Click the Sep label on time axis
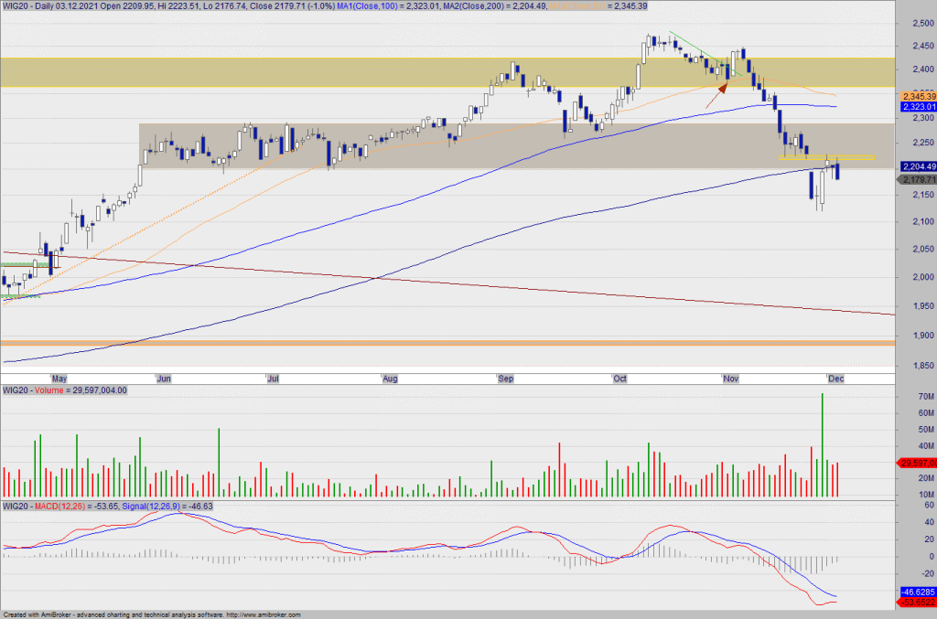 (505, 378)
